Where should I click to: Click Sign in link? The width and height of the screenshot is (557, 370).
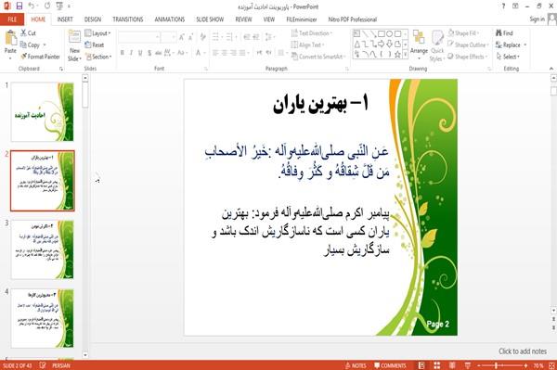[x=537, y=19]
